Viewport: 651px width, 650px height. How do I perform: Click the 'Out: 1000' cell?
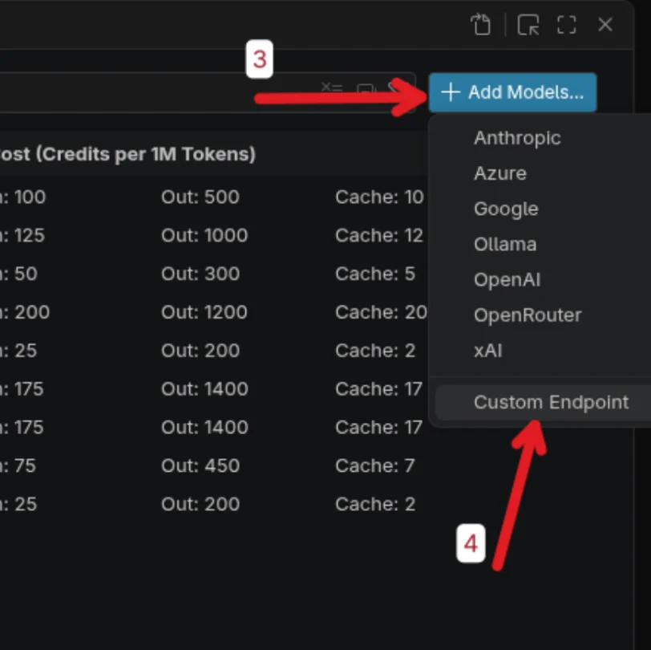click(x=204, y=235)
